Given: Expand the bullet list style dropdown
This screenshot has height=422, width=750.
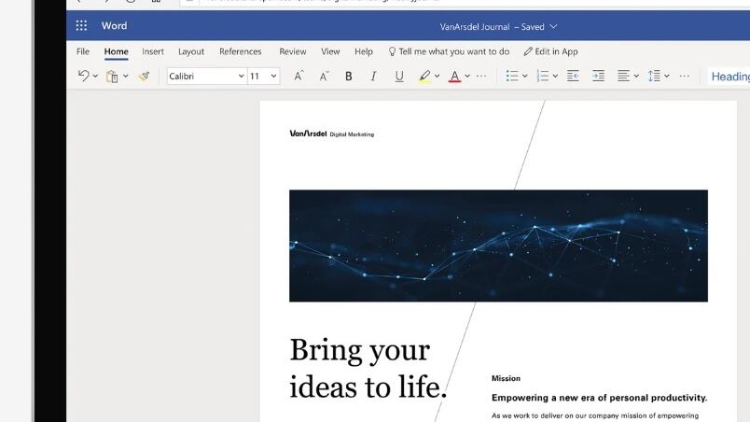Looking at the screenshot, I should coord(525,77).
